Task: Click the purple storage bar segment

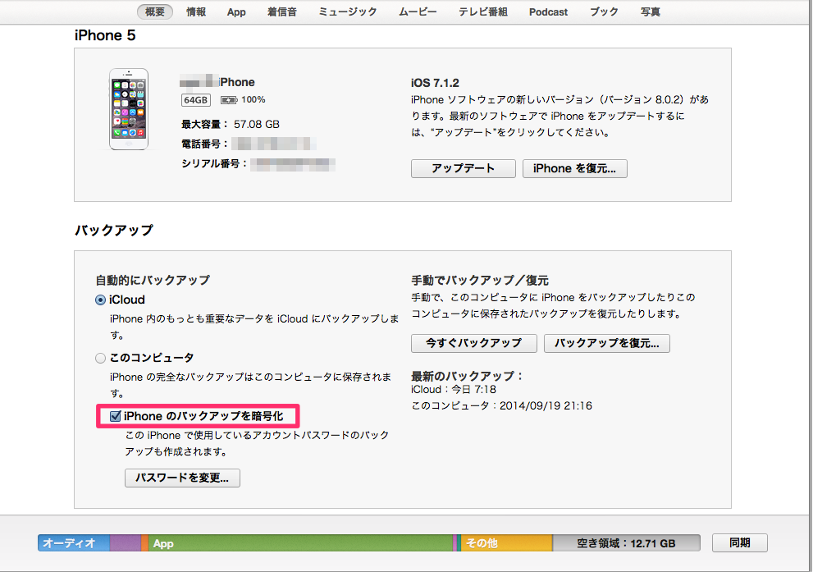Action: [125, 543]
